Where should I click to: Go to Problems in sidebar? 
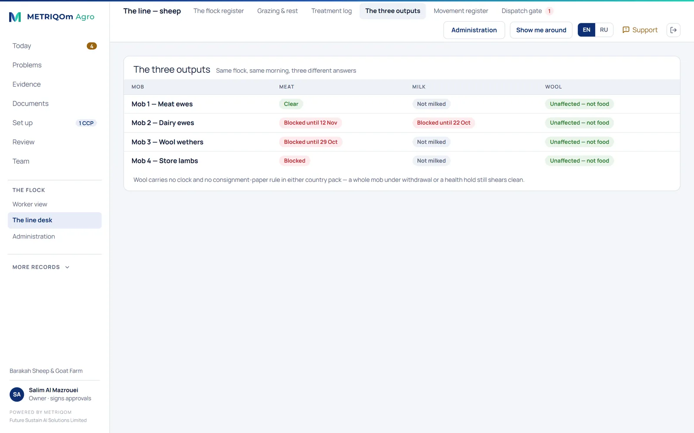tap(55, 65)
